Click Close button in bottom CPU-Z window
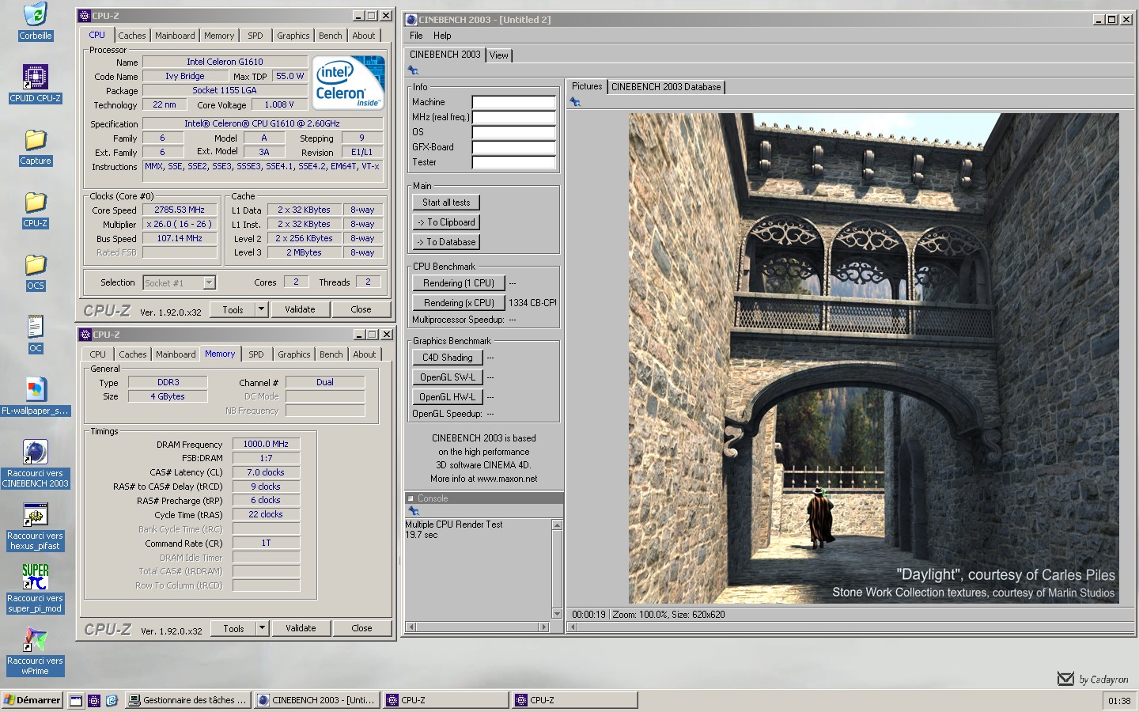The height and width of the screenshot is (712, 1139). (x=361, y=628)
